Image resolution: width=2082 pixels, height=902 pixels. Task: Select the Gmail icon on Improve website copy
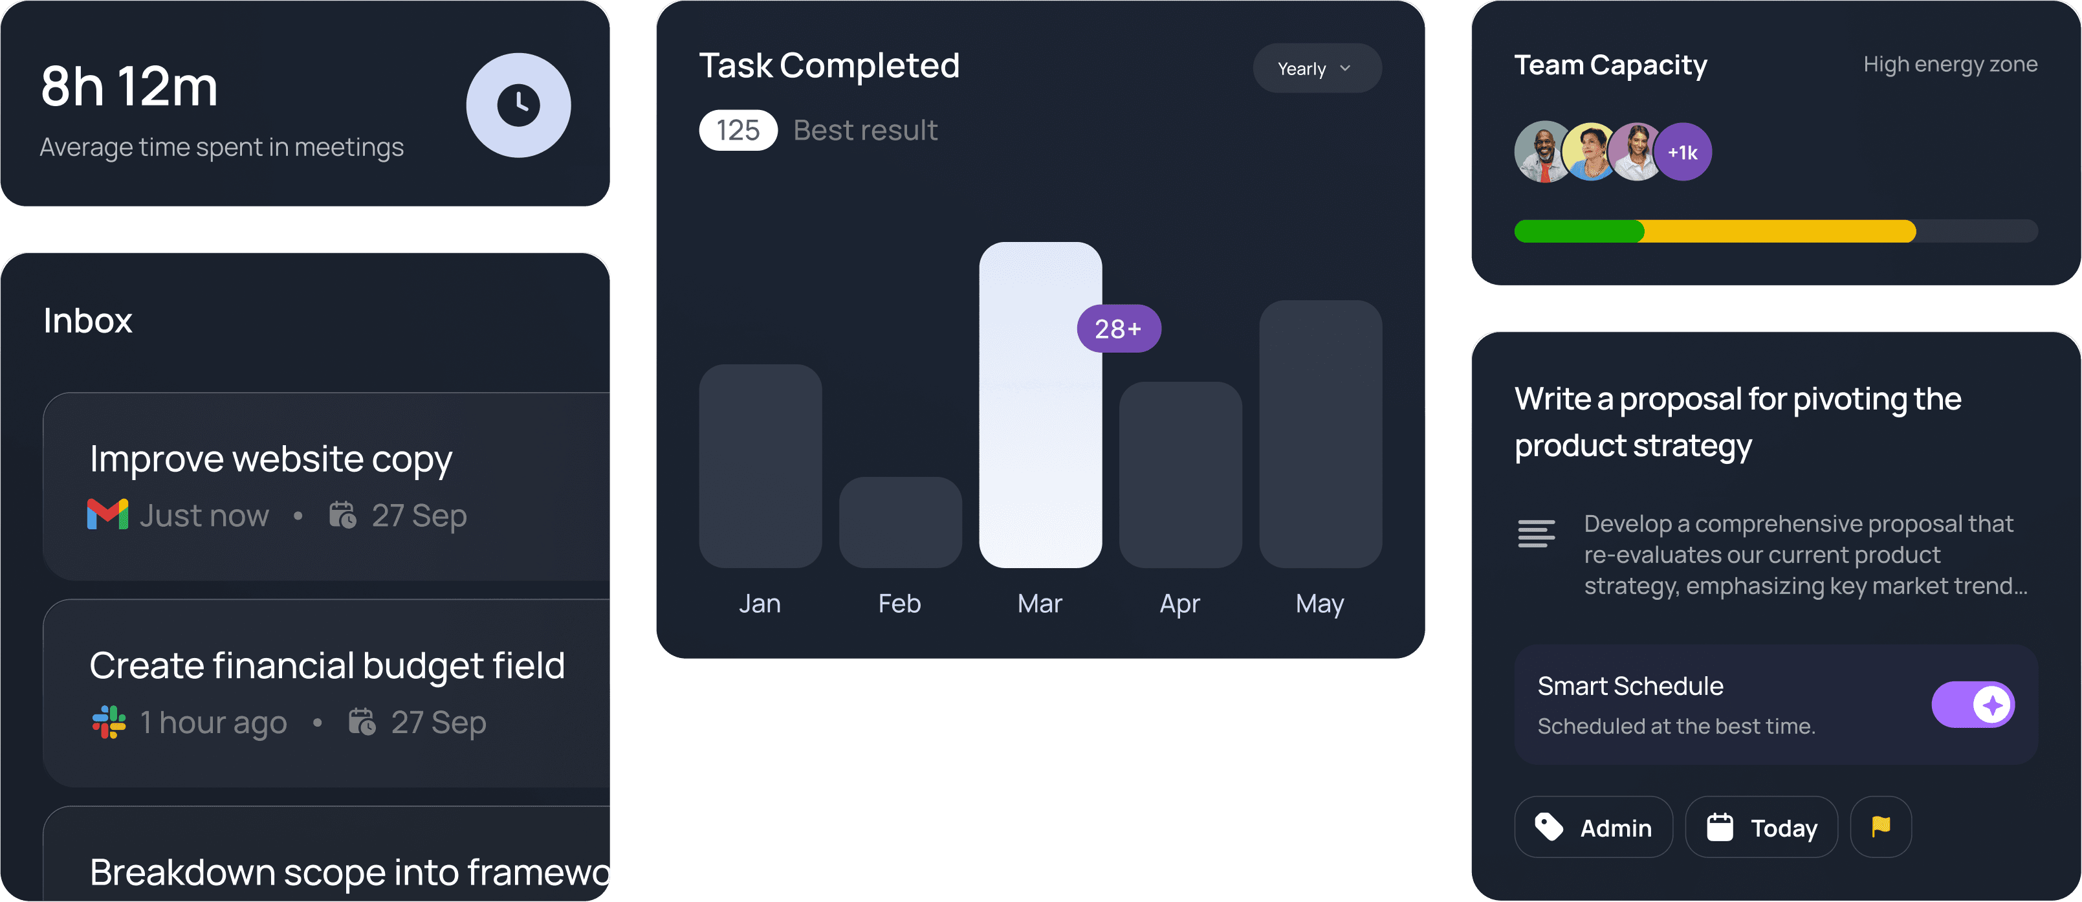[107, 514]
